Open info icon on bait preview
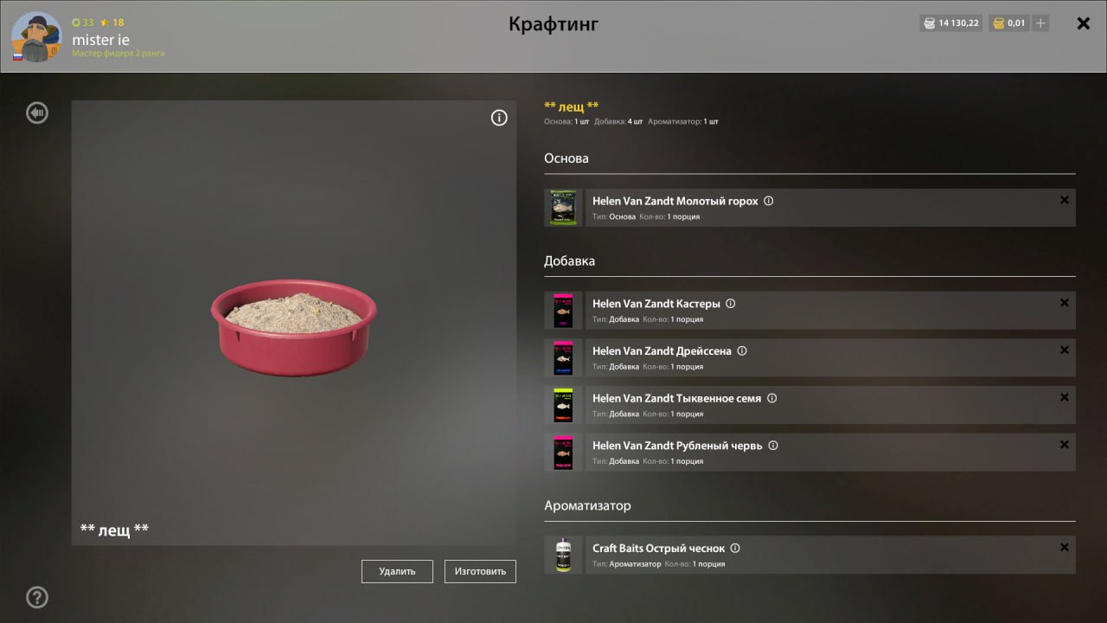This screenshot has width=1107, height=623. click(499, 118)
